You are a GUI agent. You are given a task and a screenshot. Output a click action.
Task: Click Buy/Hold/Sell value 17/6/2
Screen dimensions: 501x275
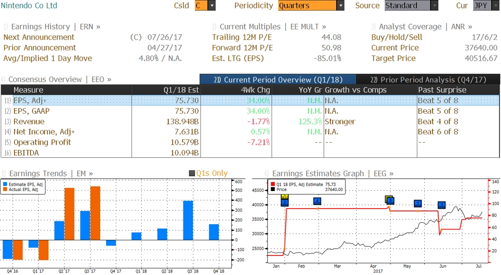[485, 37]
